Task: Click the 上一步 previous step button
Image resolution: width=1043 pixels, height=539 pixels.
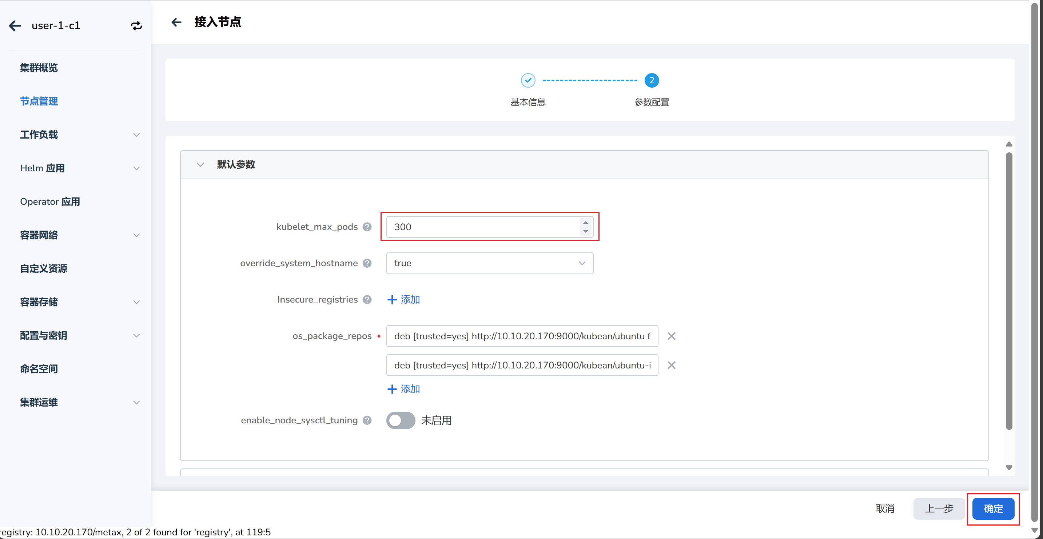Action: (939, 508)
